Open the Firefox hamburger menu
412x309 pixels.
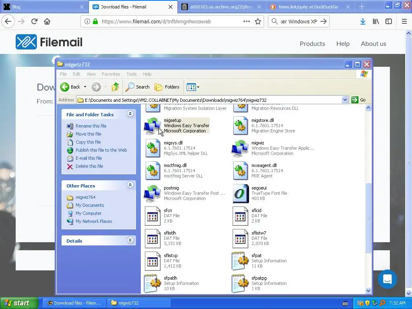[x=404, y=22]
